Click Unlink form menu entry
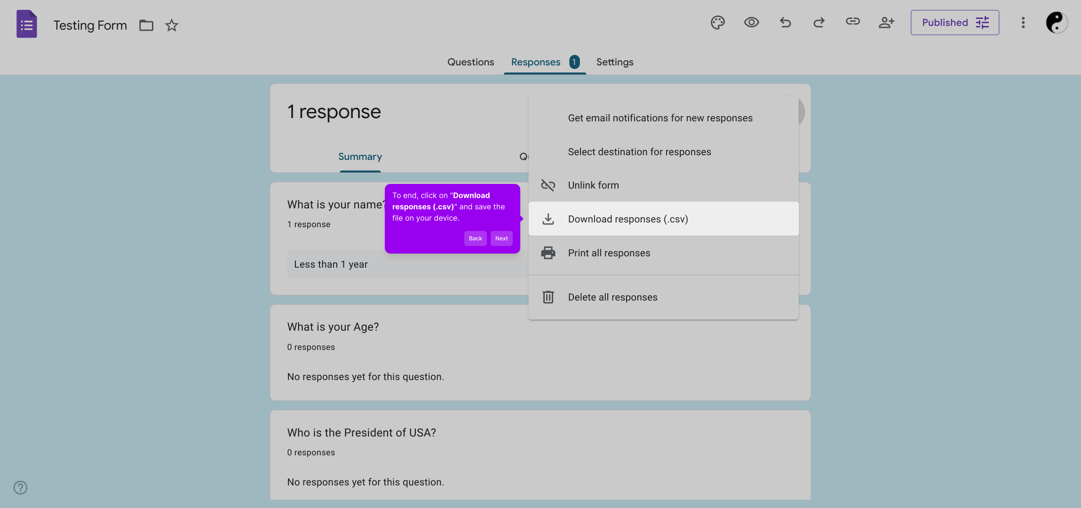The width and height of the screenshot is (1081, 508). pos(663,185)
